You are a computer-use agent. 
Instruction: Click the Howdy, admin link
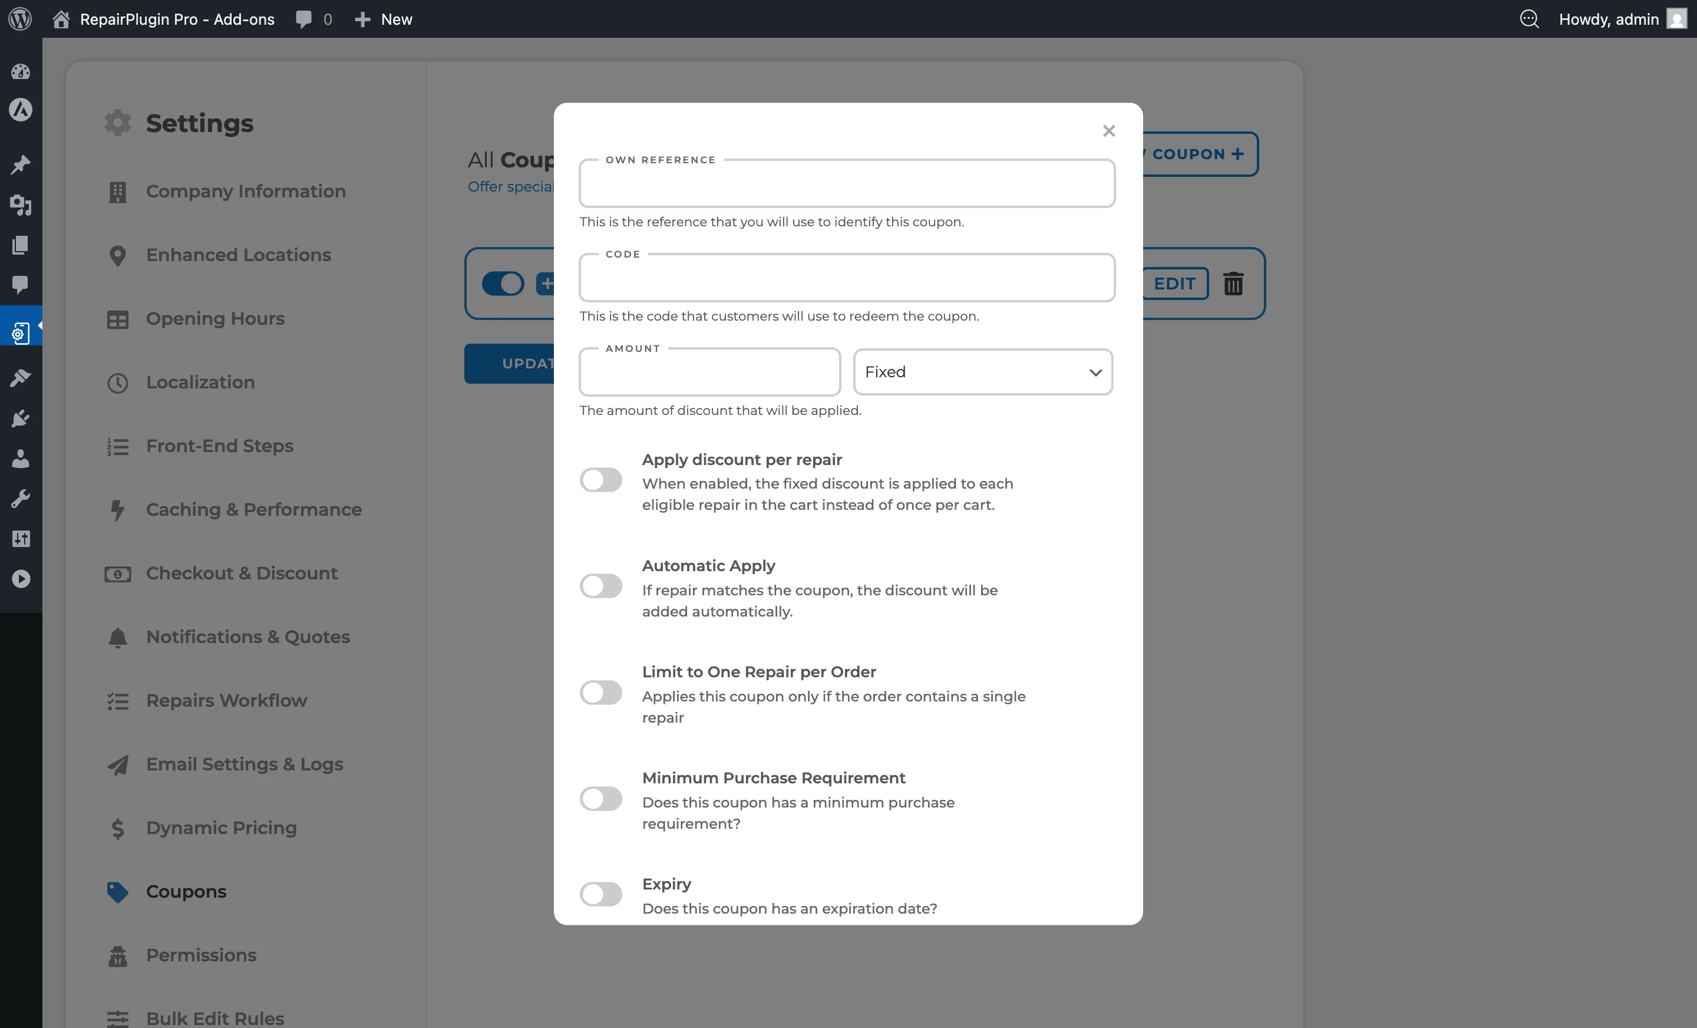[1610, 19]
